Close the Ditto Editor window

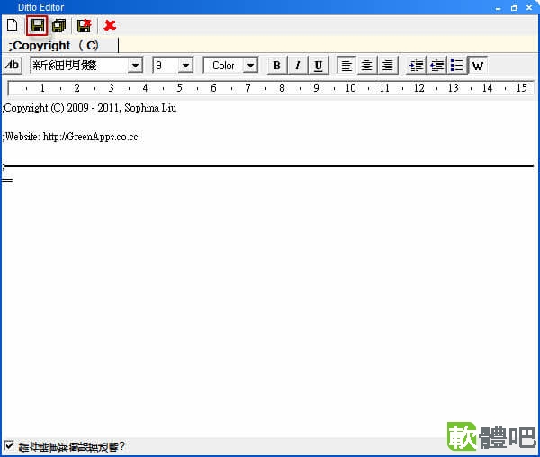coord(529,7)
